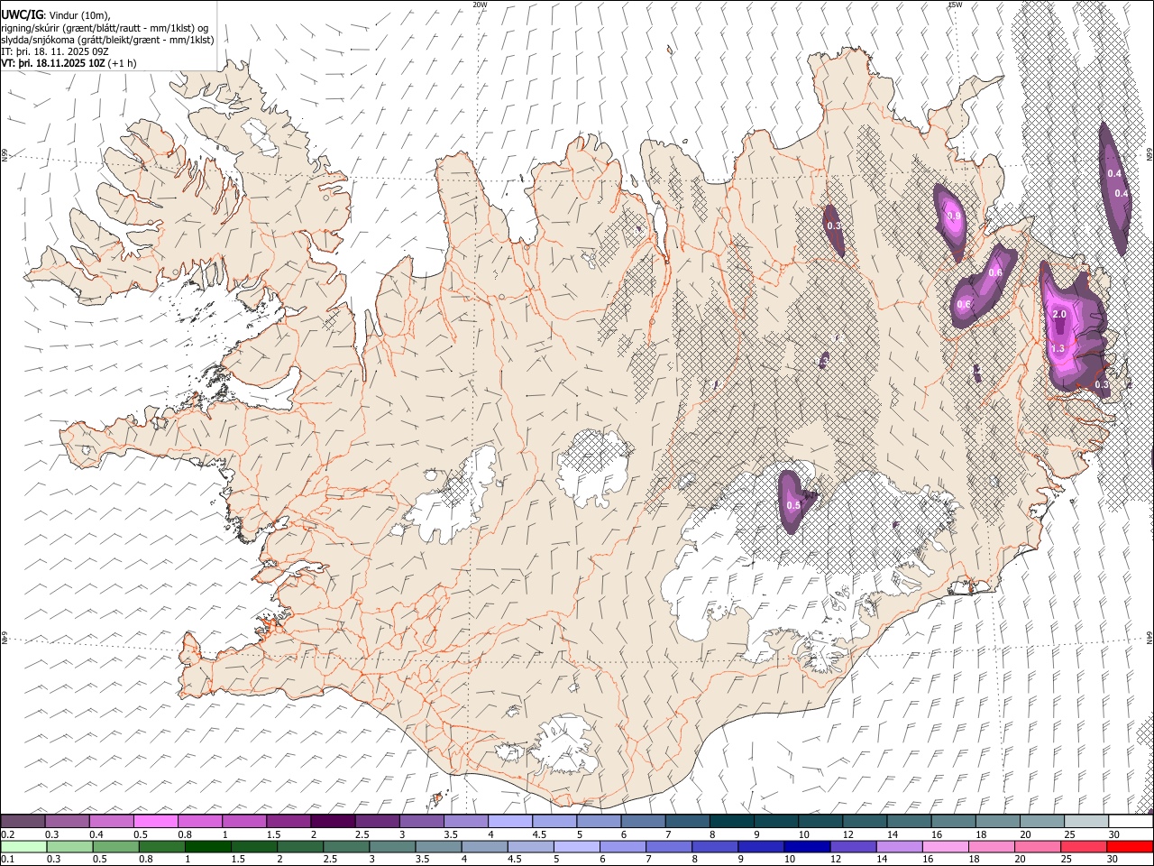Select the darkest green 1–1.5 rain swatch

tap(207, 846)
